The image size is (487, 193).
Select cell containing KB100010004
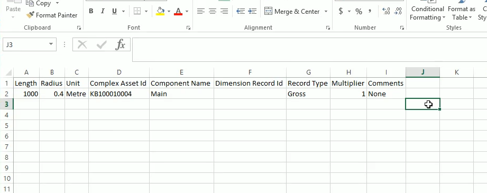pyautogui.click(x=119, y=94)
